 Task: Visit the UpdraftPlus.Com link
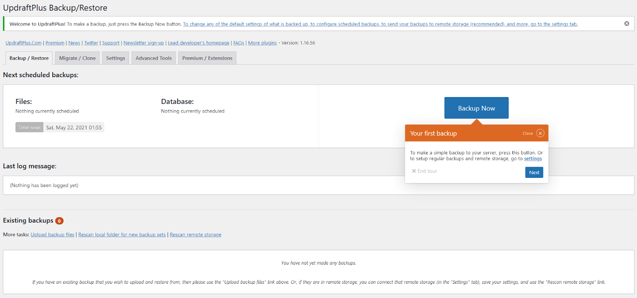[23, 43]
